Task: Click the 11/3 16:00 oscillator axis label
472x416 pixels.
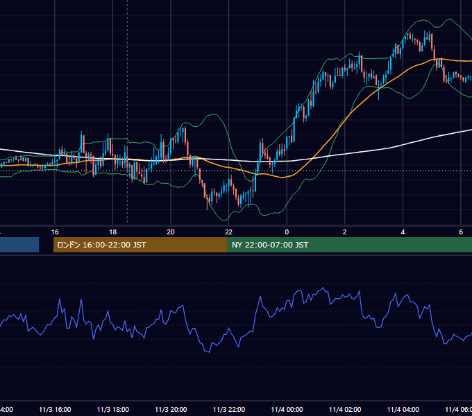Action: [x=55, y=409]
